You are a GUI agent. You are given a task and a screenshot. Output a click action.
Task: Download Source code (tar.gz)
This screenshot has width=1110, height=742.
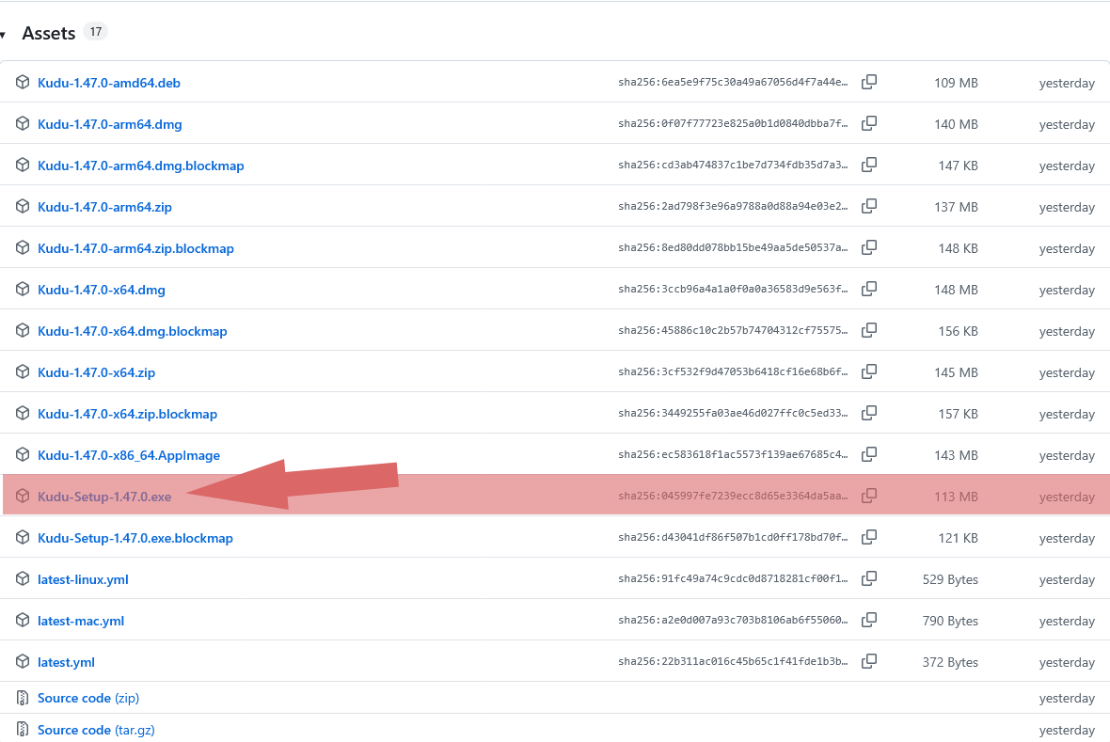(96, 730)
